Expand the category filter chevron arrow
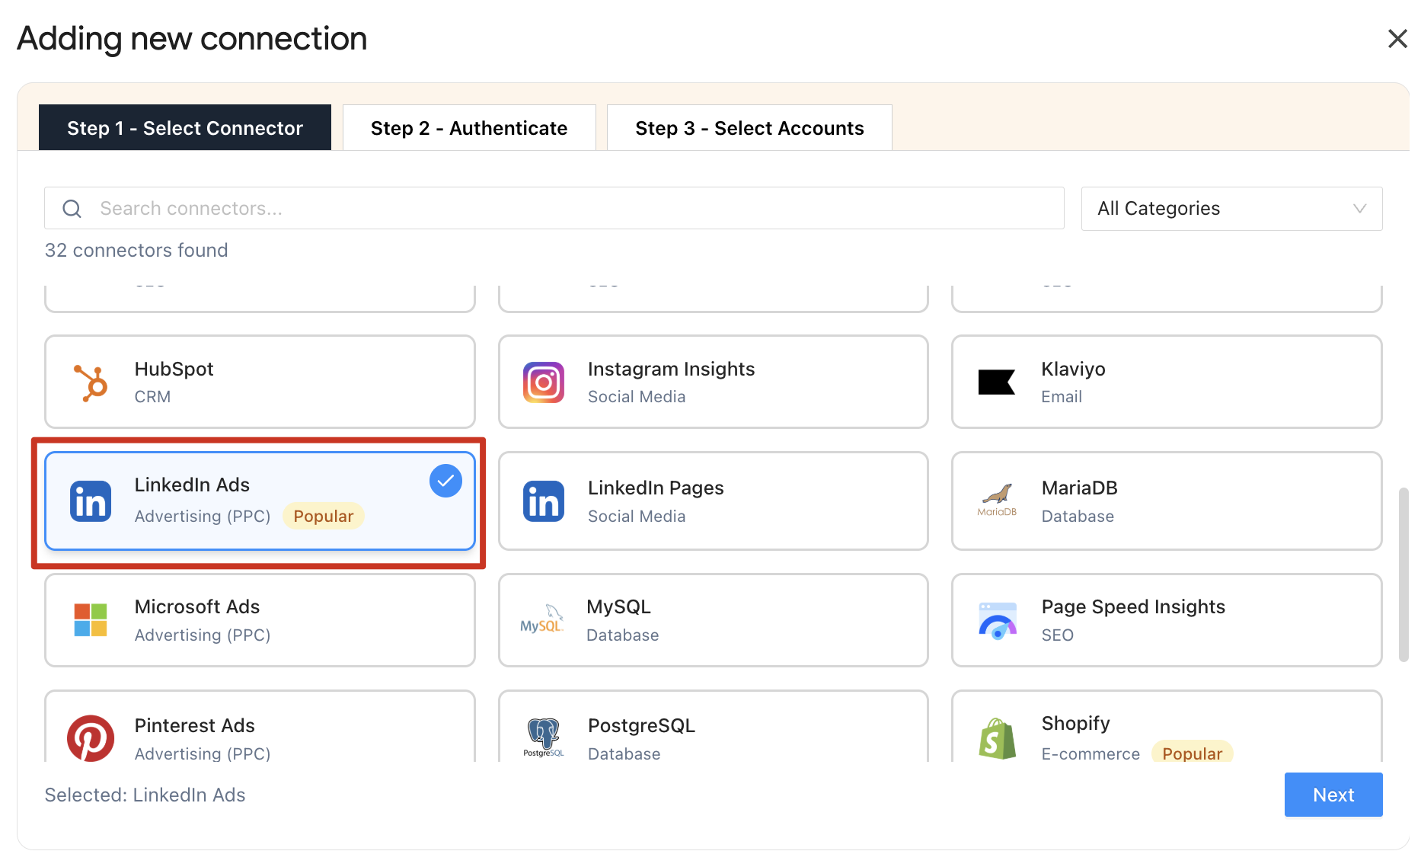 1359,209
